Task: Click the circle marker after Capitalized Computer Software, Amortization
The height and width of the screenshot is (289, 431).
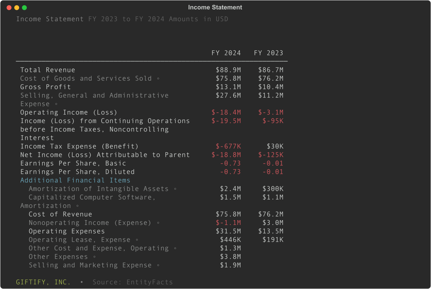Action: (x=77, y=206)
